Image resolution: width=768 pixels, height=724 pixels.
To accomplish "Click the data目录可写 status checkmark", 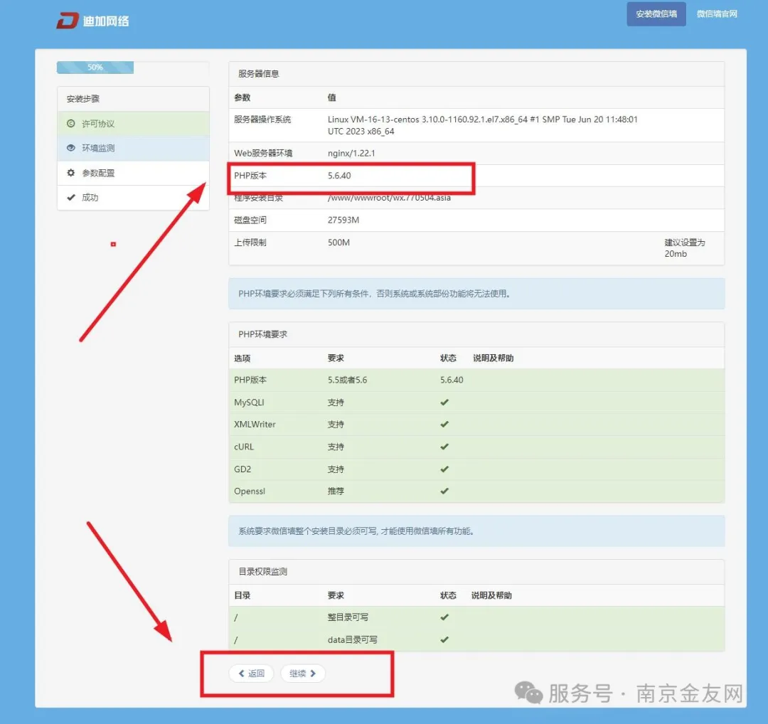I will pos(444,639).
